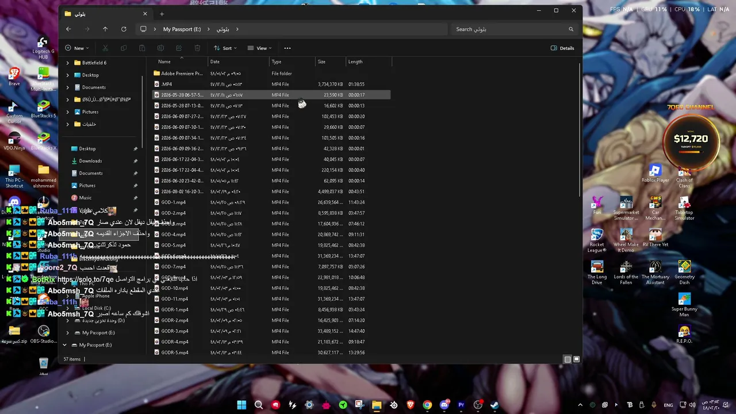Open the New dropdown menu
Screen dimensions: 736x414
(76, 48)
